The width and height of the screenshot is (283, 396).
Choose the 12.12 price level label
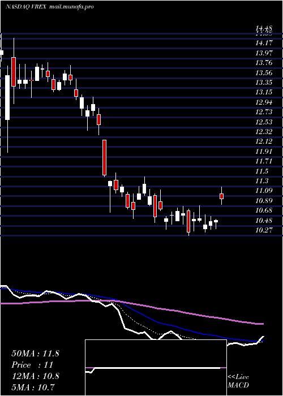coord(264,141)
